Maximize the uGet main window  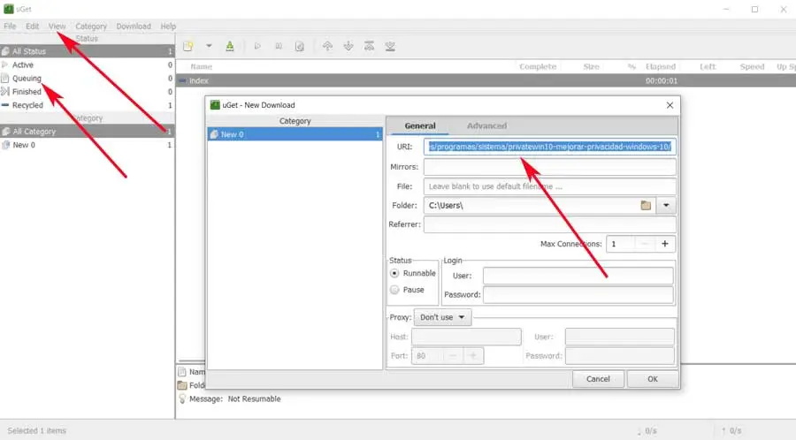click(755, 9)
